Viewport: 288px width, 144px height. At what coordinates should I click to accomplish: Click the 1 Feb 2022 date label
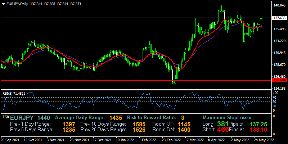click(148, 140)
